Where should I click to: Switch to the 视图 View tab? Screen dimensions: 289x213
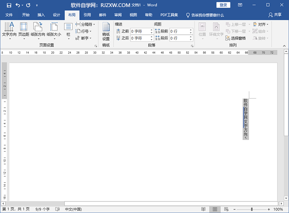coord(133,15)
